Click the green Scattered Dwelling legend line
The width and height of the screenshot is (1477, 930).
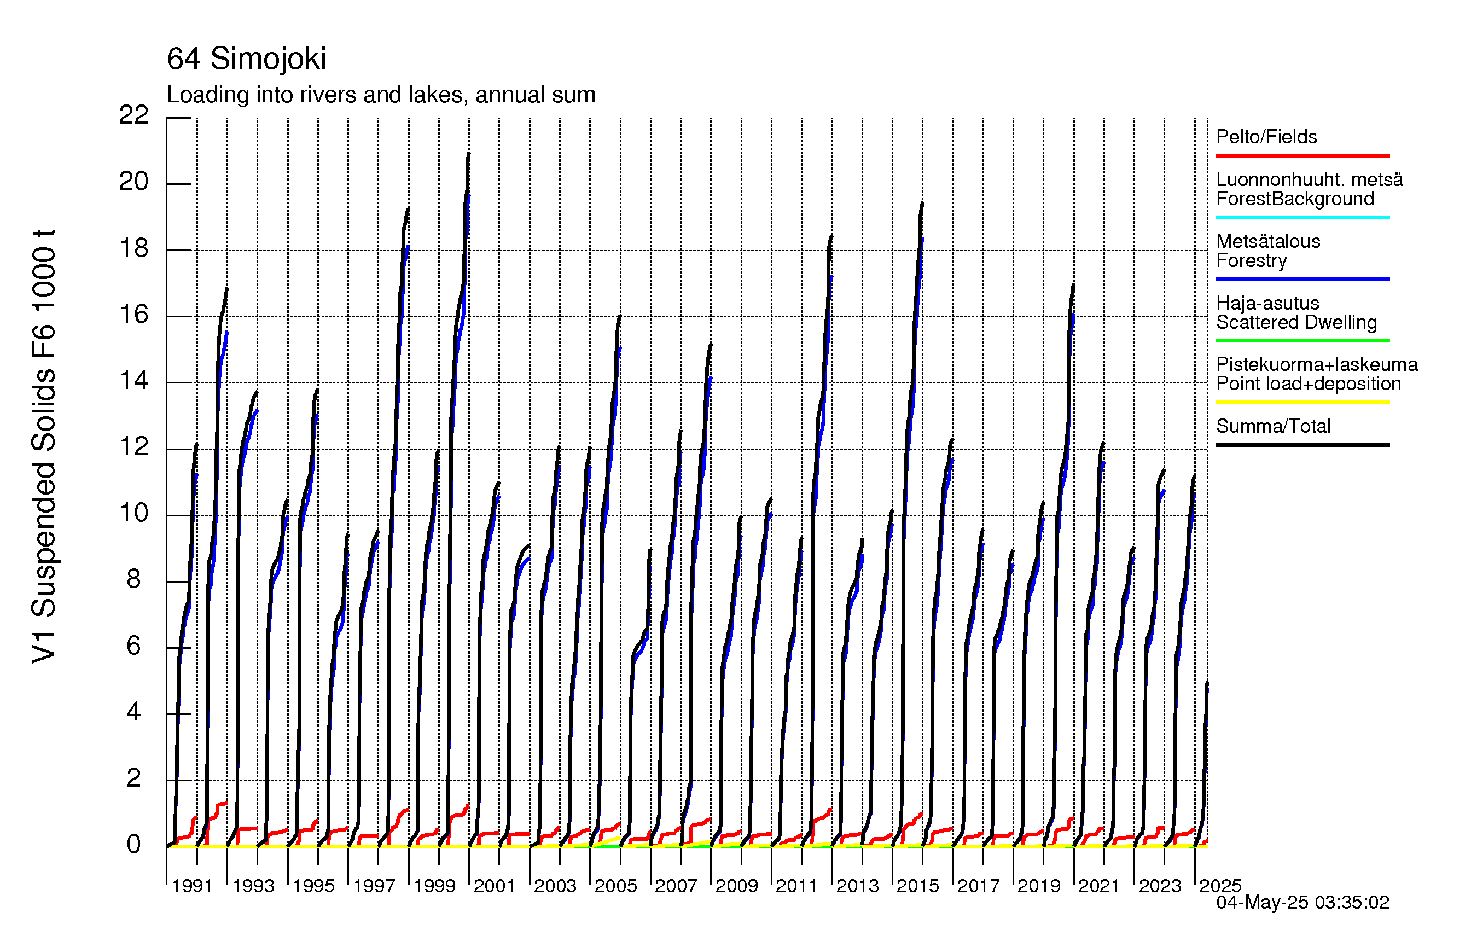(1303, 340)
